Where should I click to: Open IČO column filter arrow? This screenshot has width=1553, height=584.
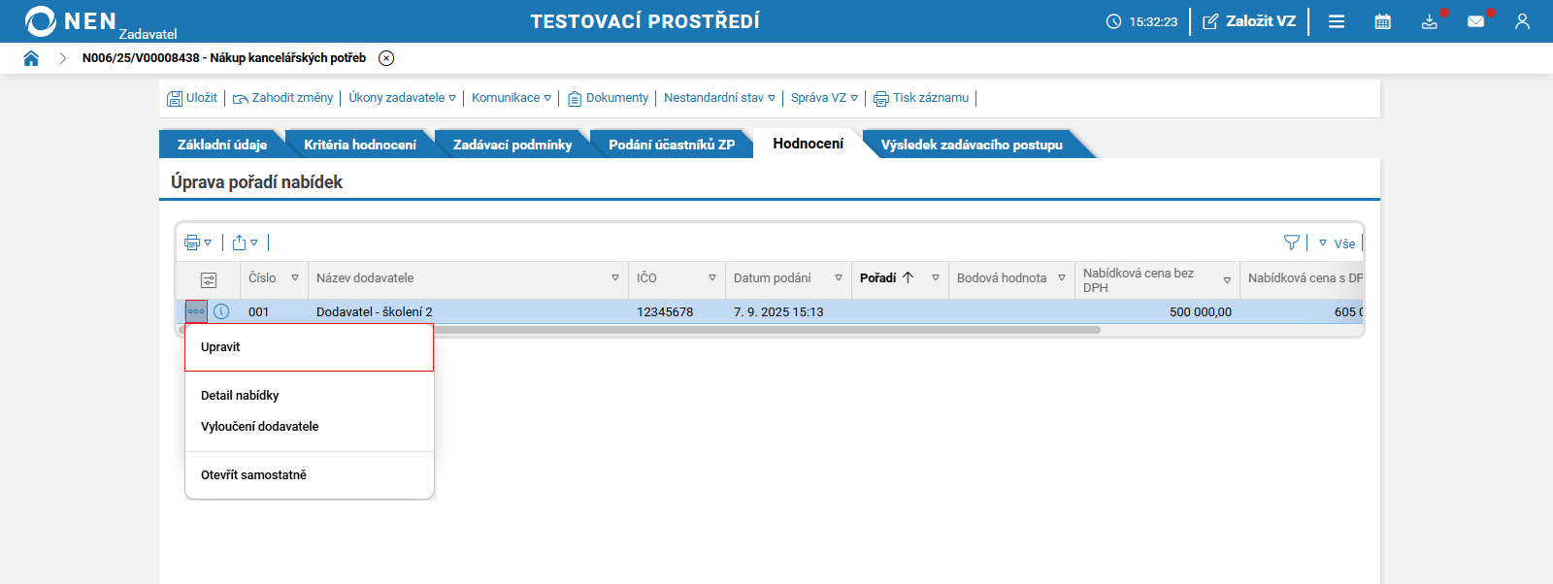coord(712,277)
